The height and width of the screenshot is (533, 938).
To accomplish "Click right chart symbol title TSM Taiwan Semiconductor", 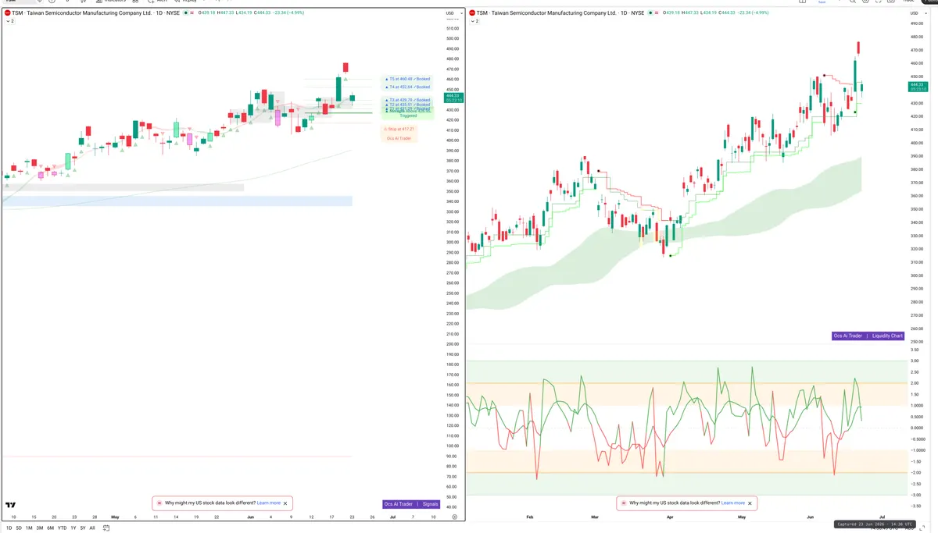I will [562, 13].
